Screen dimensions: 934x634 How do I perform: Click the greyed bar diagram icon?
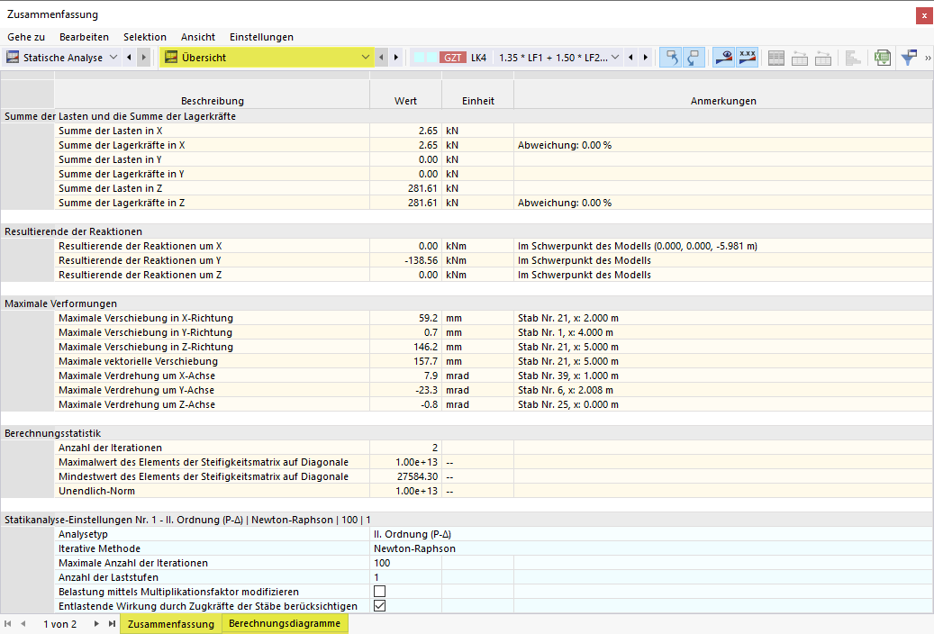click(853, 58)
